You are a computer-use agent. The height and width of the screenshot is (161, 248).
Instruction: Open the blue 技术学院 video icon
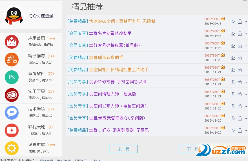click(12, 113)
